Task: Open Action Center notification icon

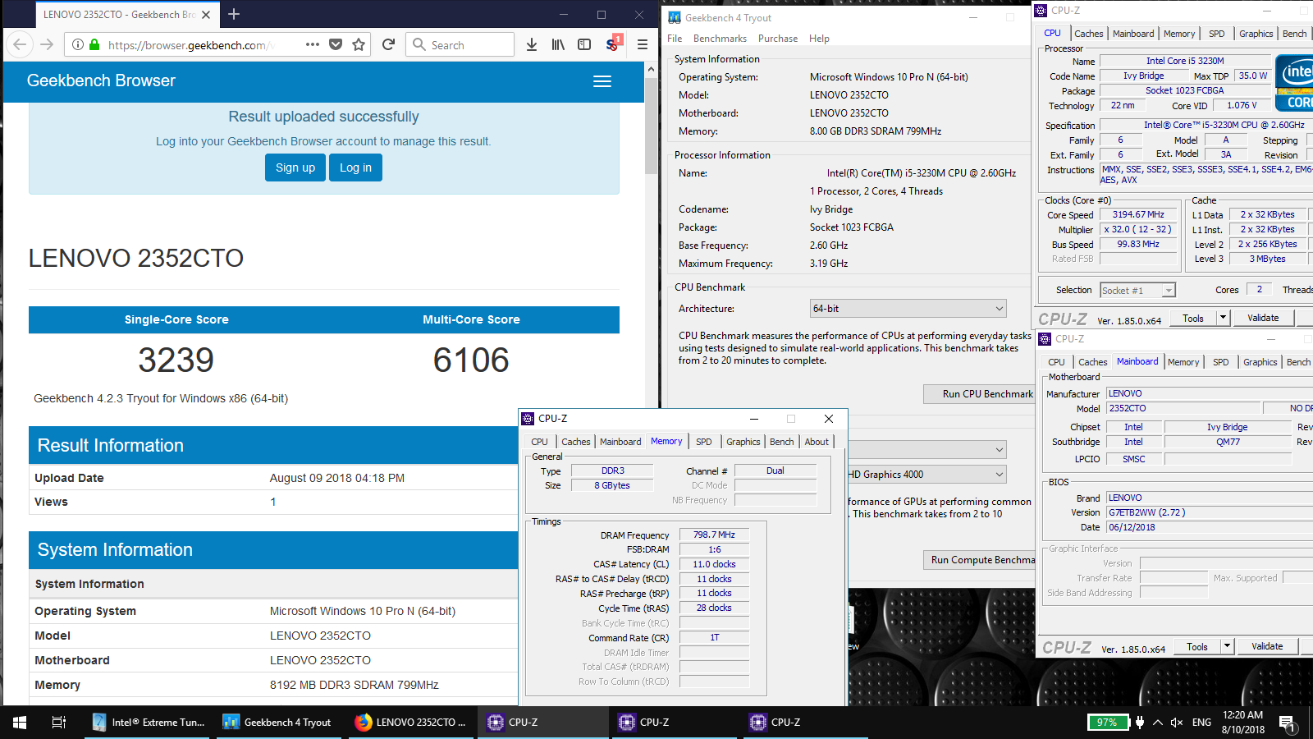Action: (x=1287, y=723)
